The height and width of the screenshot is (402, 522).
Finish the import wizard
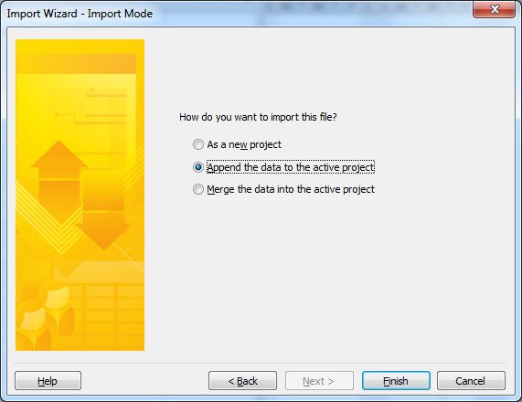tap(396, 381)
